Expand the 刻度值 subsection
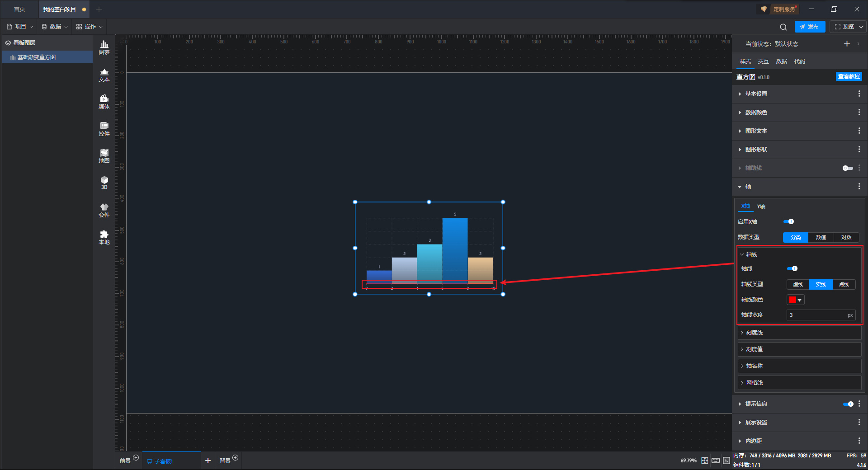868x470 pixels. [x=799, y=349]
